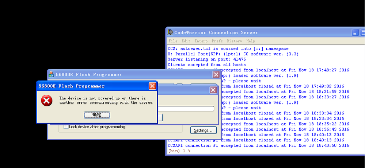Screen dimensions: 365x168
Task: Click 'Server listening on port: 41475' line
Action: (207, 59)
